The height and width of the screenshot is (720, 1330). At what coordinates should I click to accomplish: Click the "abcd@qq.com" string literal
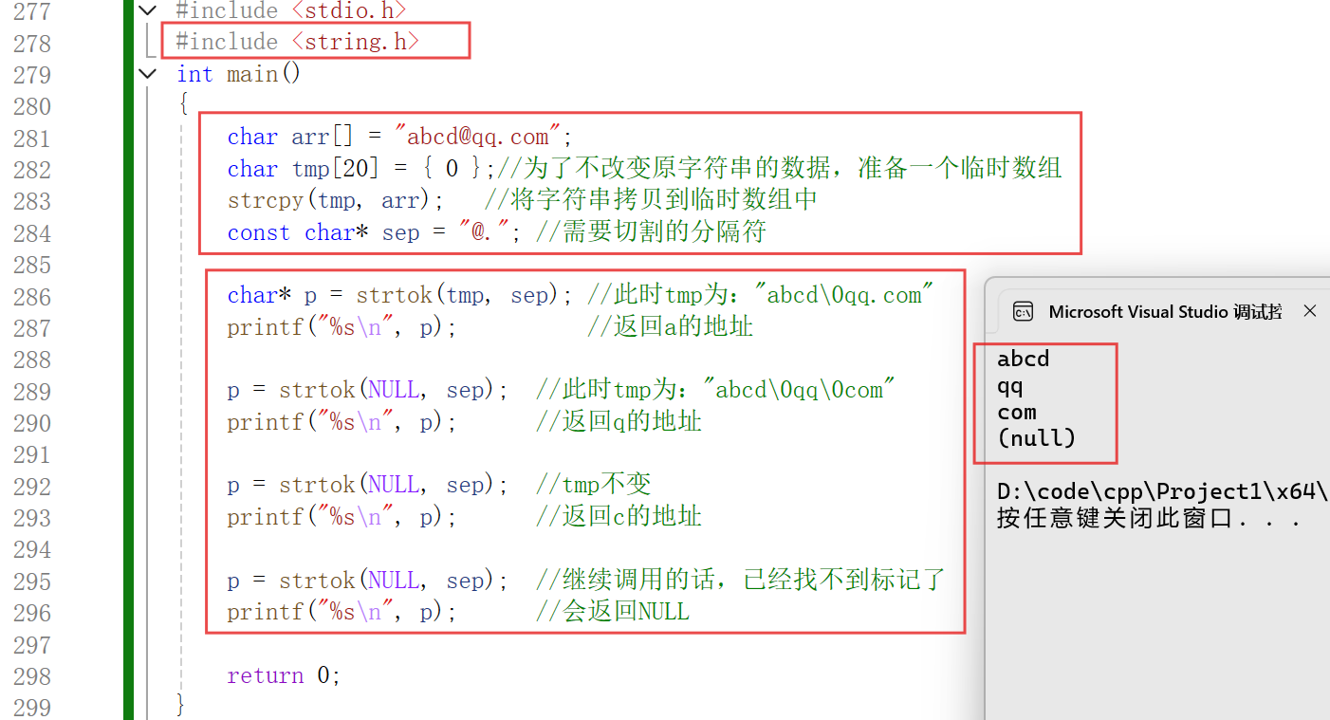477,137
